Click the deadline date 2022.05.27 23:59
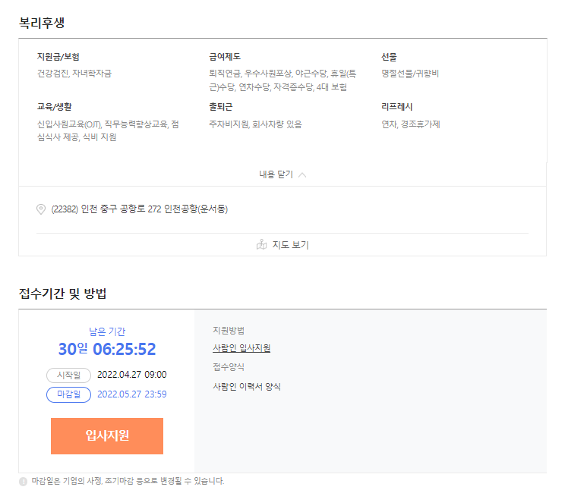 coord(132,394)
